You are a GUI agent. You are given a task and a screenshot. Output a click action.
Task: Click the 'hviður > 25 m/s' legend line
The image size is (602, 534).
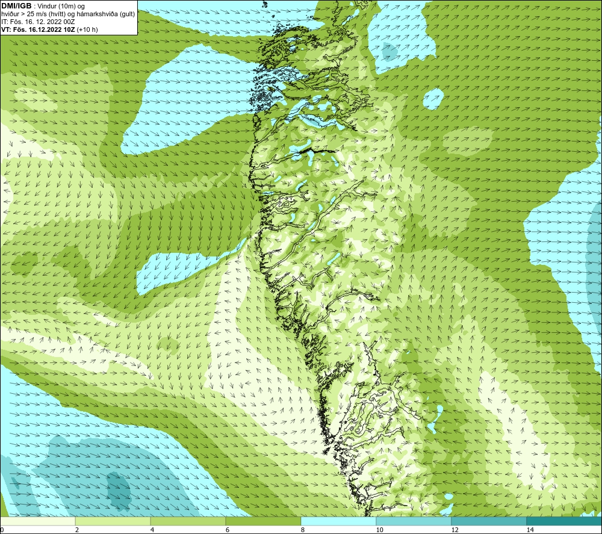68,14
